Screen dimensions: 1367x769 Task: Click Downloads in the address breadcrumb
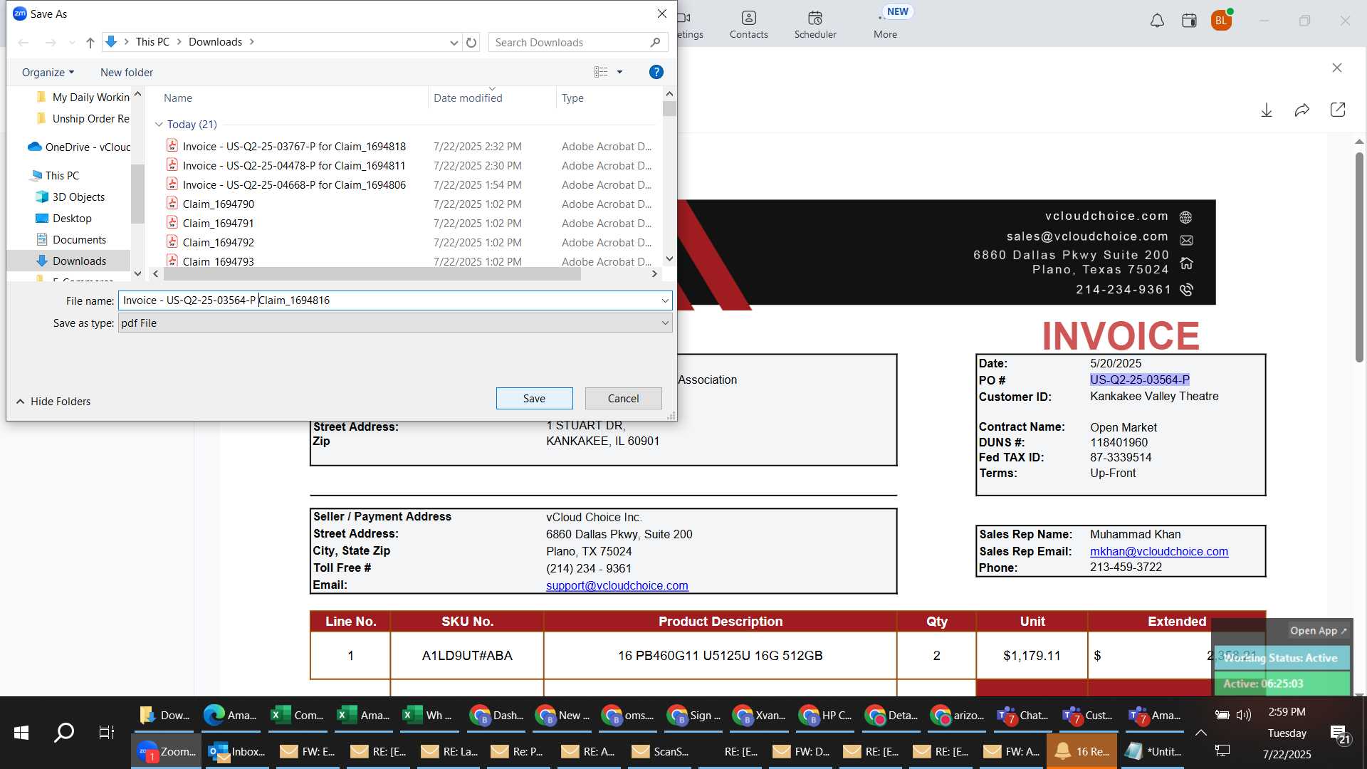[x=215, y=42]
